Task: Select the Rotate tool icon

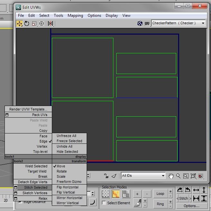Action: pyautogui.click(x=27, y=24)
